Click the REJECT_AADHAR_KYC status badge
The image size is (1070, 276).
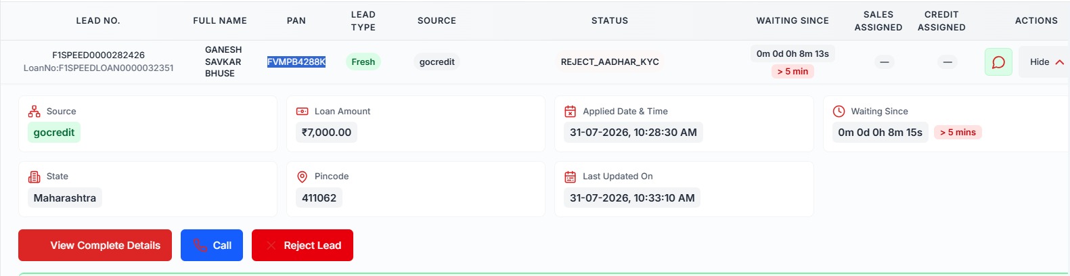coord(610,62)
